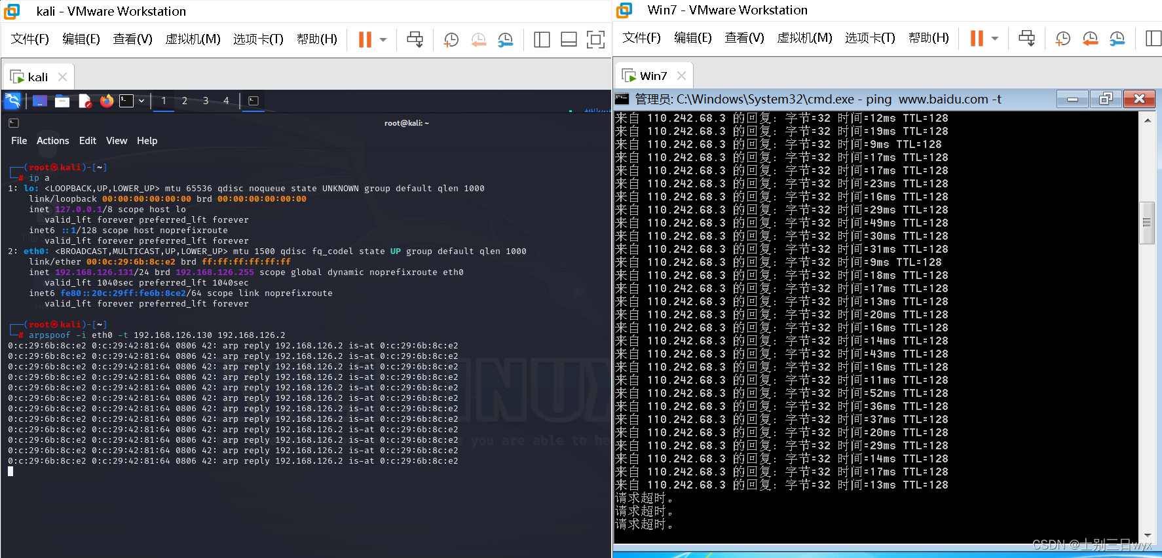The height and width of the screenshot is (558, 1162).
Task: Click the cmd vertical scrollbar thumb
Action: (1147, 222)
